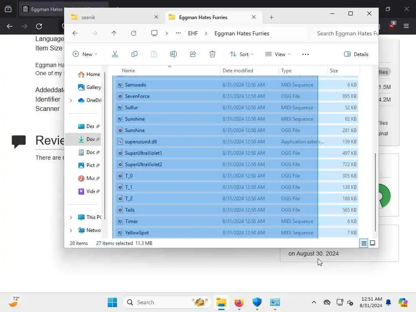Screen dimensions: 416x312
Task: Reload the page in Firefox
Action: coord(39,26)
